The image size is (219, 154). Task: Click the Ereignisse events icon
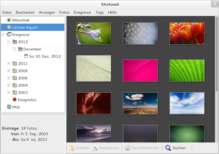click(9, 35)
